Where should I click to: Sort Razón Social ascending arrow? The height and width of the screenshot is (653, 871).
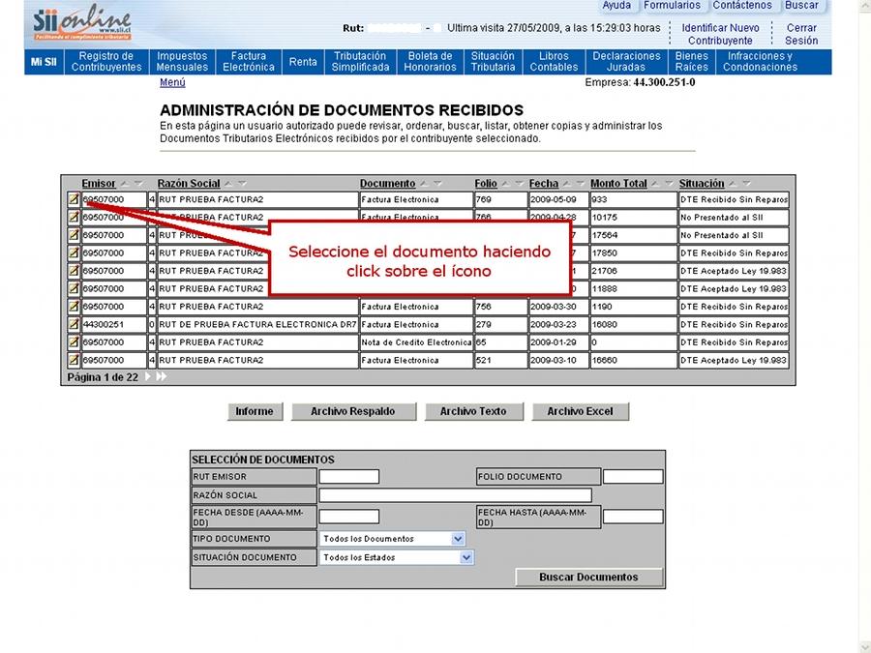coord(228,183)
